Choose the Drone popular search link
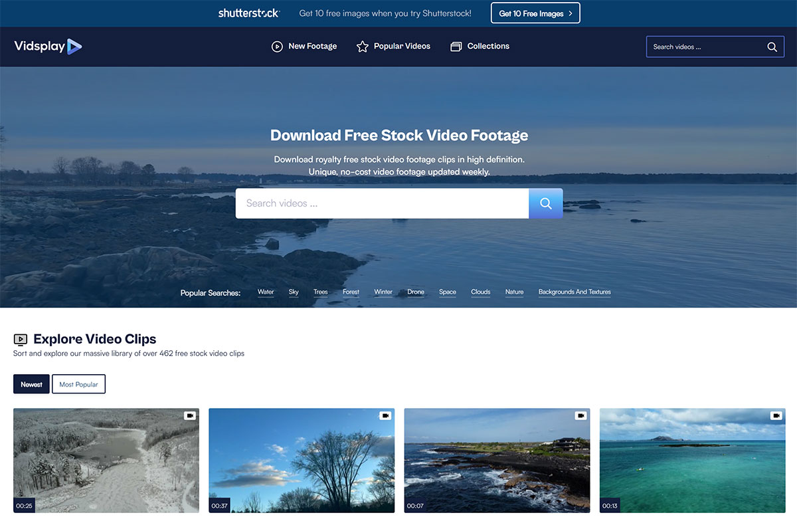 click(416, 292)
